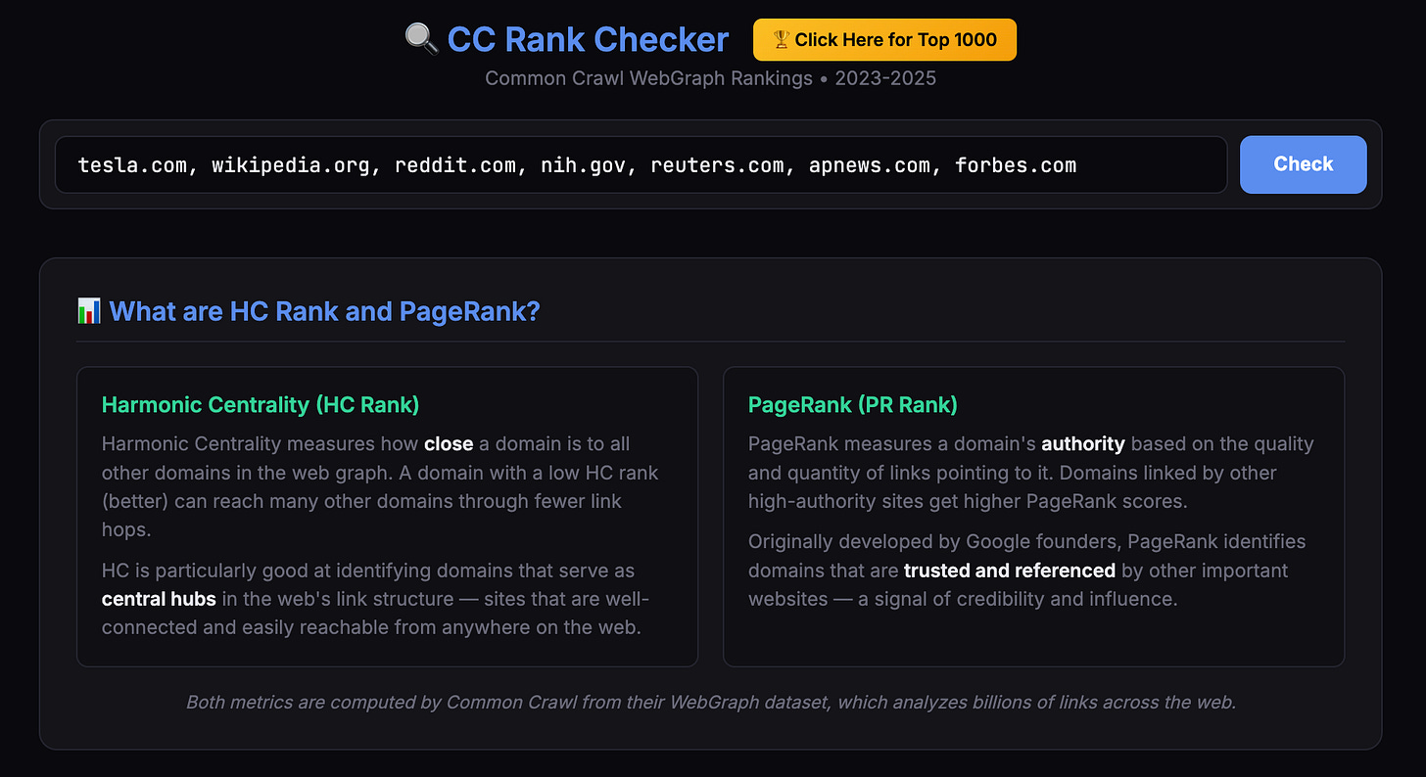Open the Click Here for Top 1000 page

884,39
